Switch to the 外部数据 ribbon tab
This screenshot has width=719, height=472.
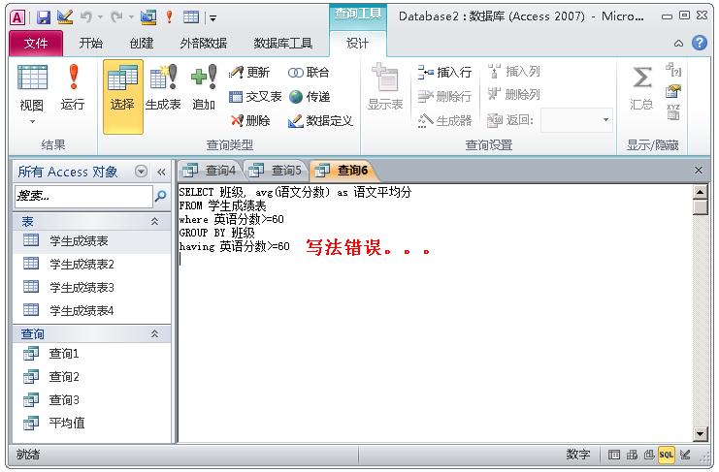click(204, 44)
